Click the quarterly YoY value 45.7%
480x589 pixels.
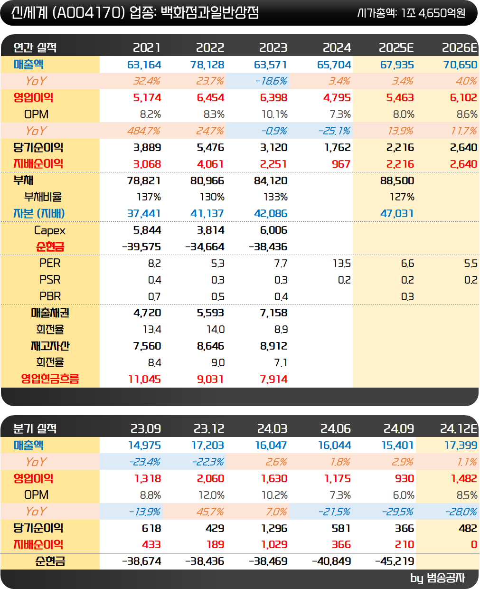coord(210,512)
